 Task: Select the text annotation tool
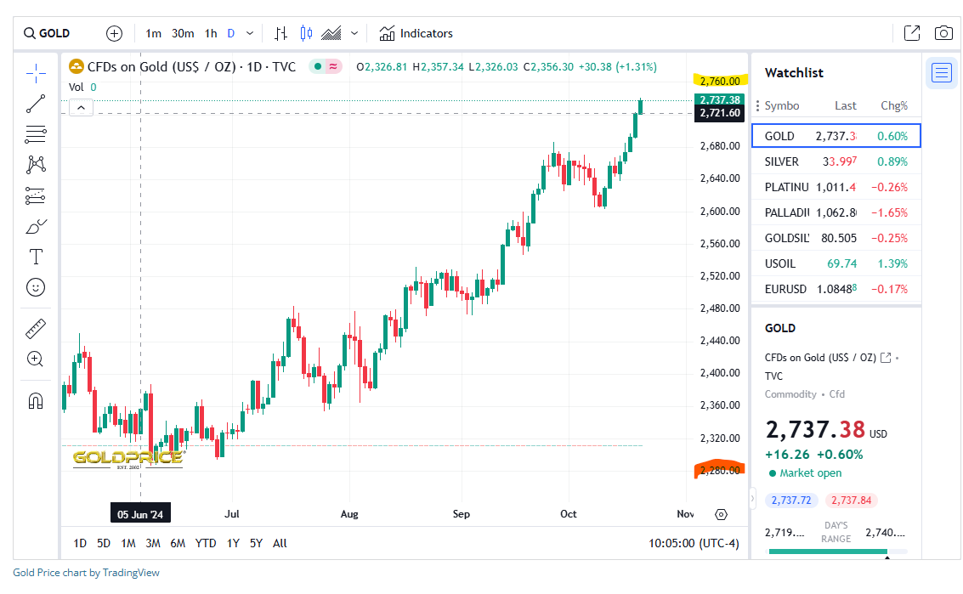coord(36,257)
